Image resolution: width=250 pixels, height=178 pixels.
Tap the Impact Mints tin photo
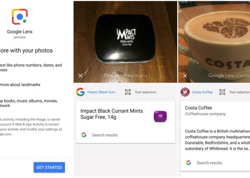click(125, 42)
